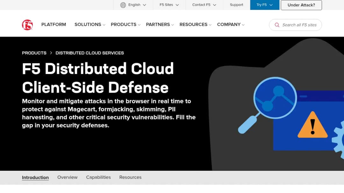The height and width of the screenshot is (193, 344).
Task: Expand the Contact F5 dropdown
Action: pyautogui.click(x=204, y=5)
